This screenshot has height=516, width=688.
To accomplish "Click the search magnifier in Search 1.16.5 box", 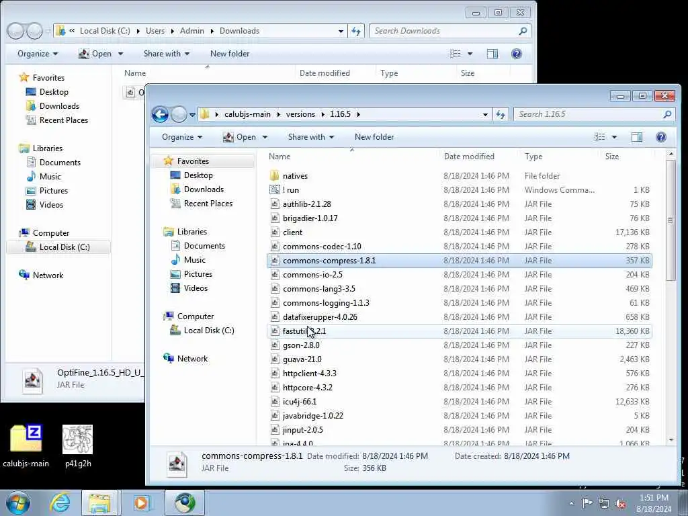I will point(667,114).
